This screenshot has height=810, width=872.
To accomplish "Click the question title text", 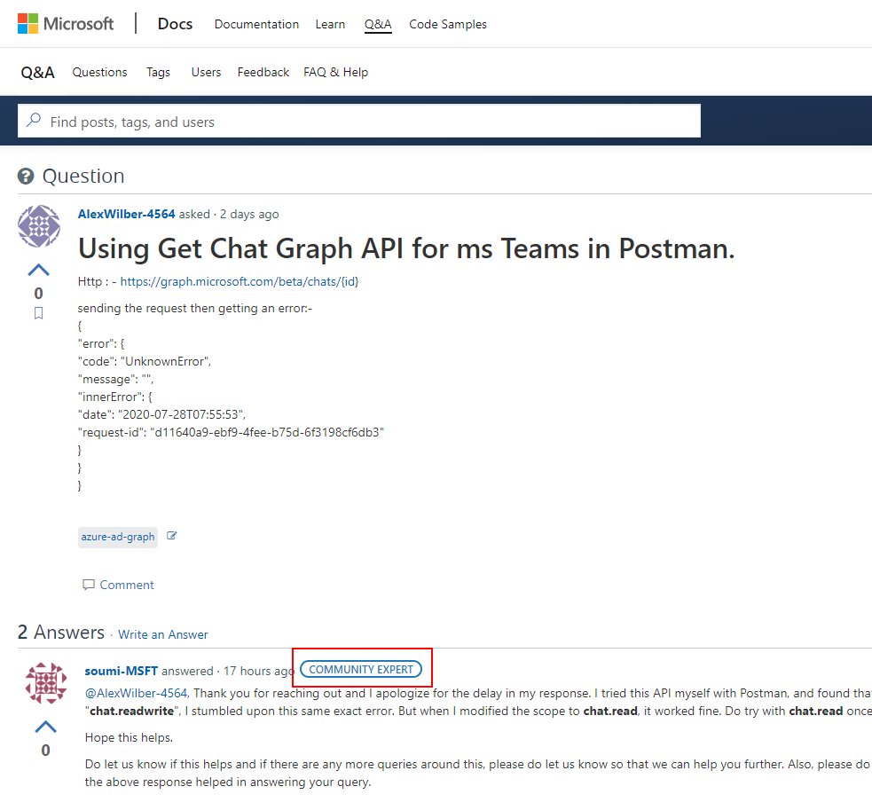I will tap(406, 248).
